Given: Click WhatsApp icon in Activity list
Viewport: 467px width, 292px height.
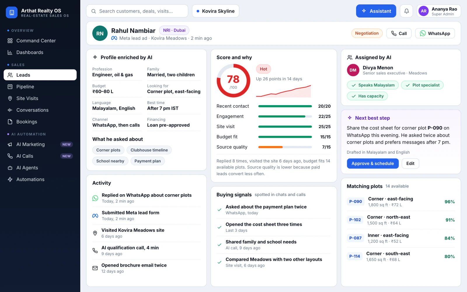Looking at the screenshot, I should tap(95, 198).
